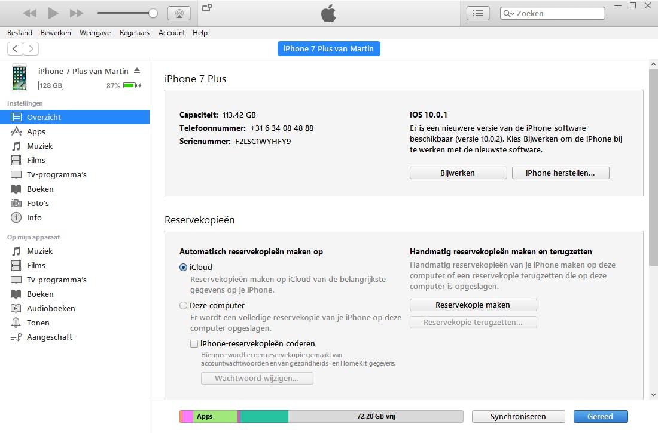Go back with the left chevron button
Viewport: 658px width, 433px height.
click(15, 48)
